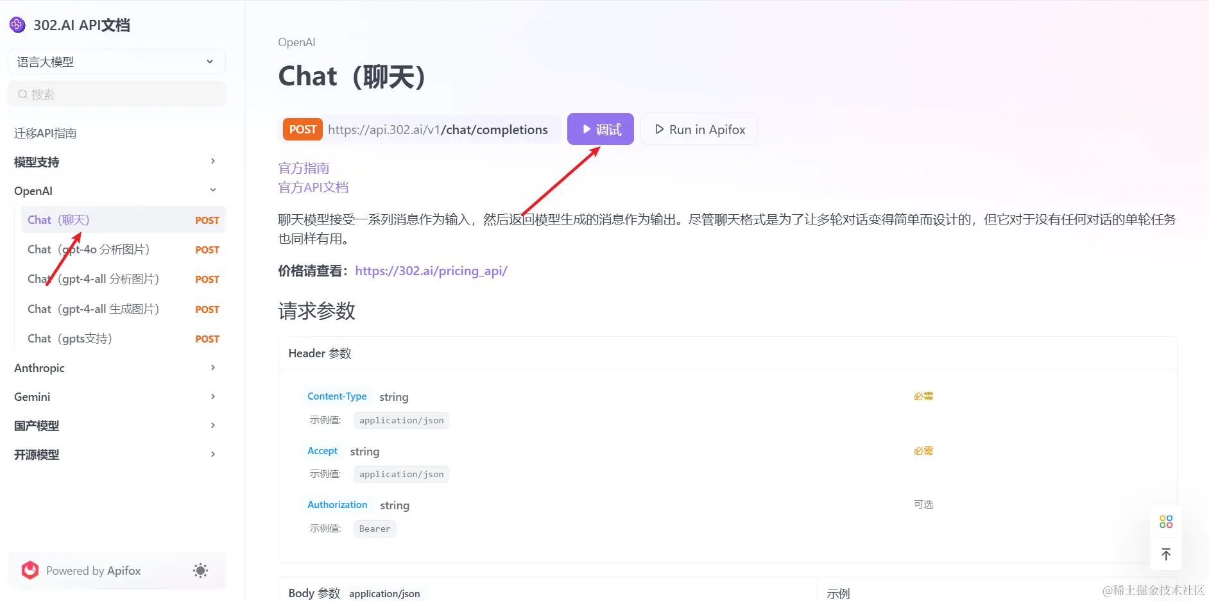Viewport: 1209px width, 601px height.
Task: Click the OpenAI breadcrumb above the title
Action: [x=296, y=42]
